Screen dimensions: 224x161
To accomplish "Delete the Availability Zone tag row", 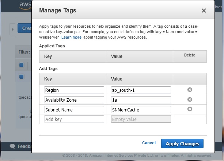I will coord(190,99).
